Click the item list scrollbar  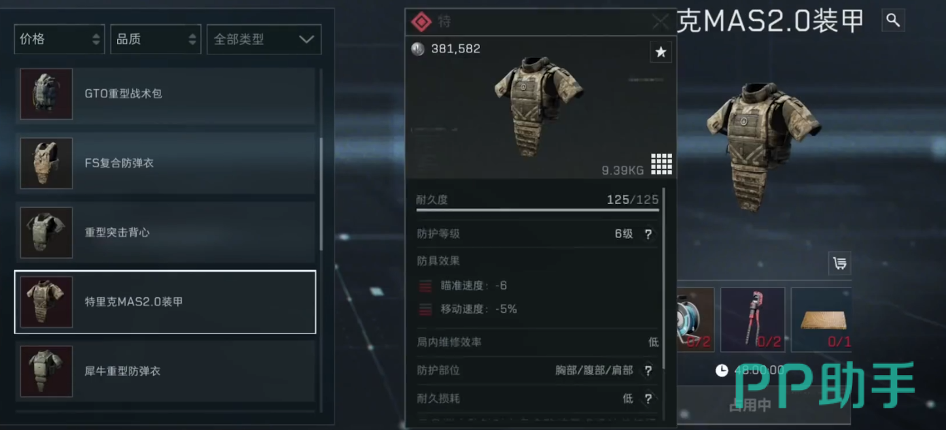[321, 194]
